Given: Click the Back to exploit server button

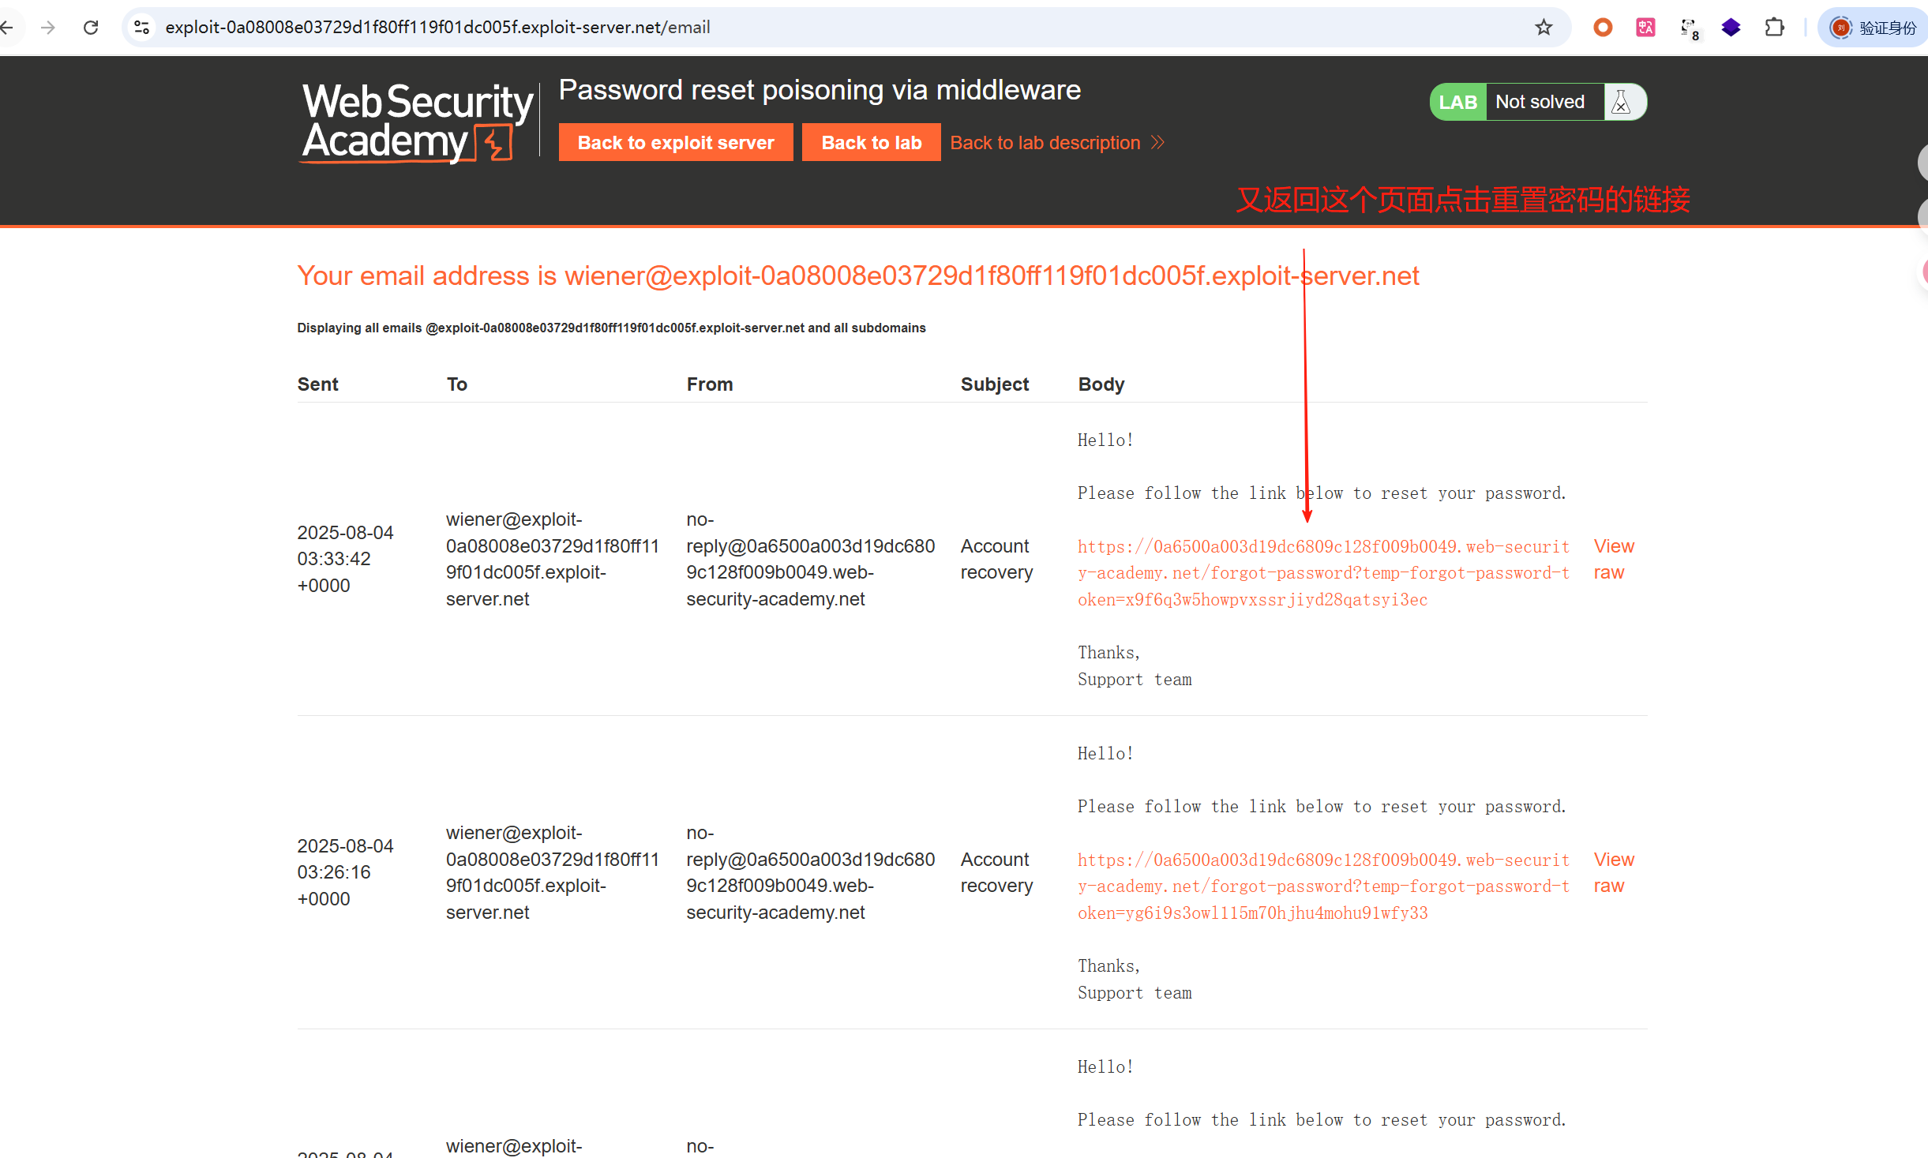Looking at the screenshot, I should [675, 142].
